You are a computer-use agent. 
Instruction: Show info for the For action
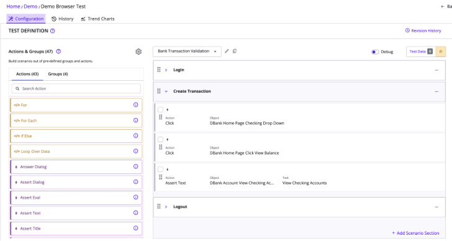(x=135, y=105)
